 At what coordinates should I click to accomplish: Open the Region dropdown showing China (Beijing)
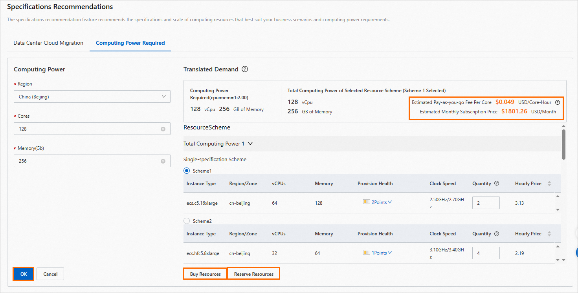tap(92, 97)
